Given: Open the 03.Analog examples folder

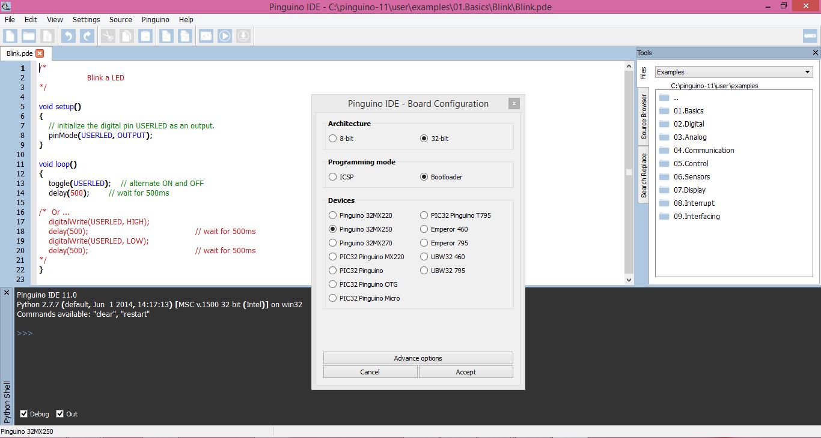Looking at the screenshot, I should click(683, 137).
